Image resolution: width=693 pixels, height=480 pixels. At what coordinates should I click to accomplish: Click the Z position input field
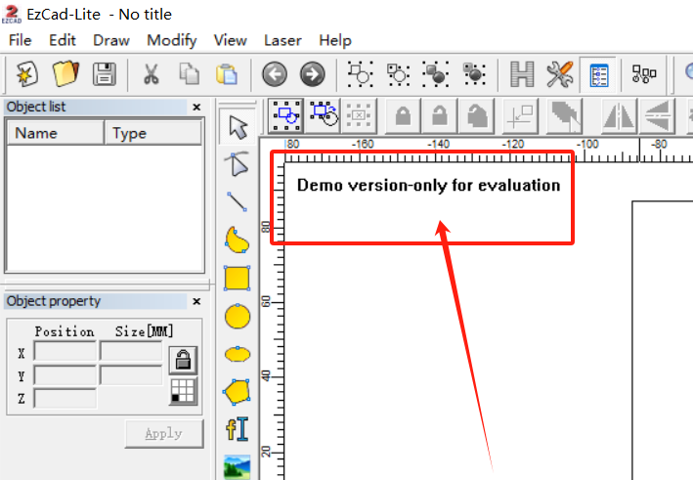(x=65, y=398)
